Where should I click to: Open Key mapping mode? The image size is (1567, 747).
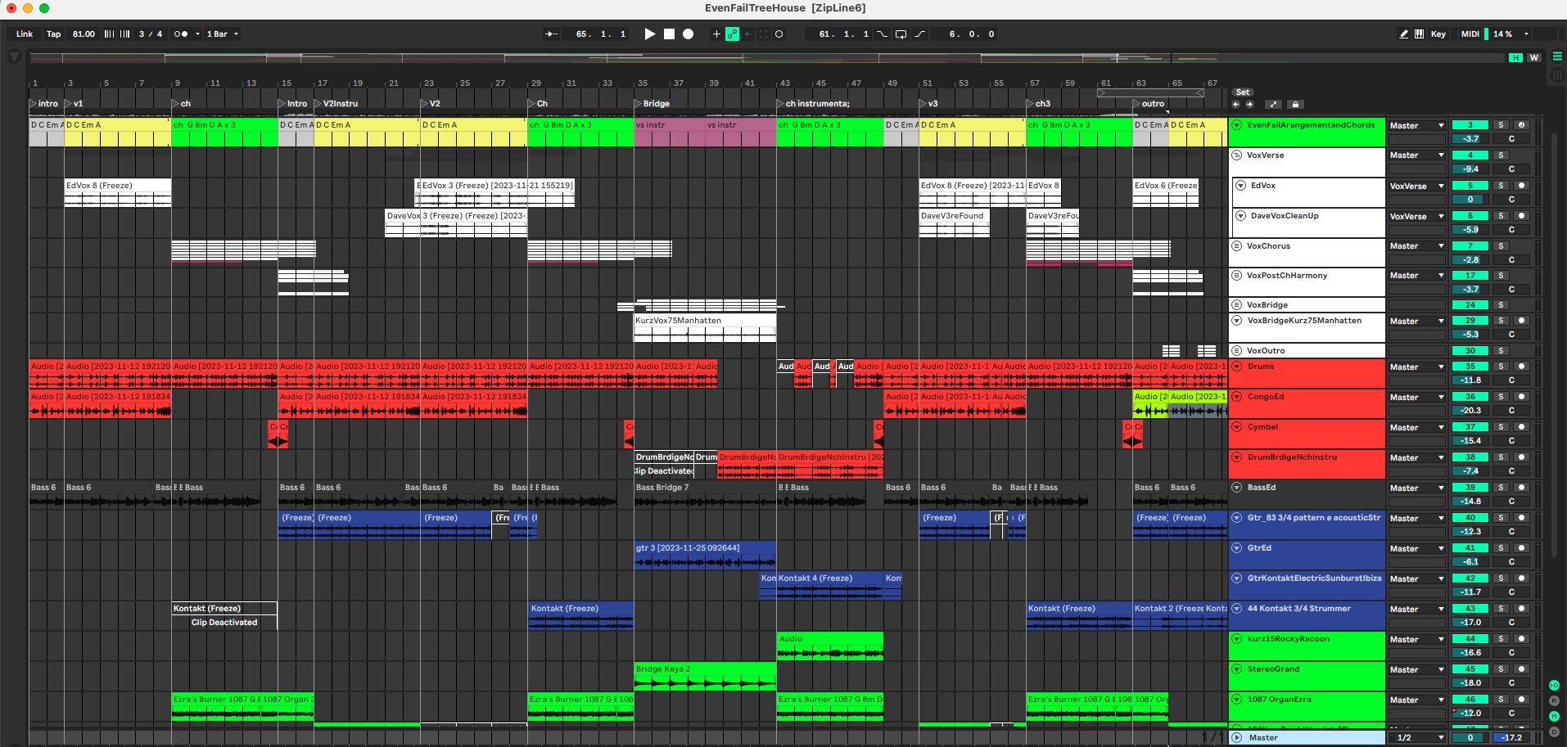click(x=1438, y=34)
